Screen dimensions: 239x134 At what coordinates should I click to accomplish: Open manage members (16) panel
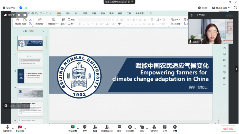pyautogui.click(x=107, y=128)
